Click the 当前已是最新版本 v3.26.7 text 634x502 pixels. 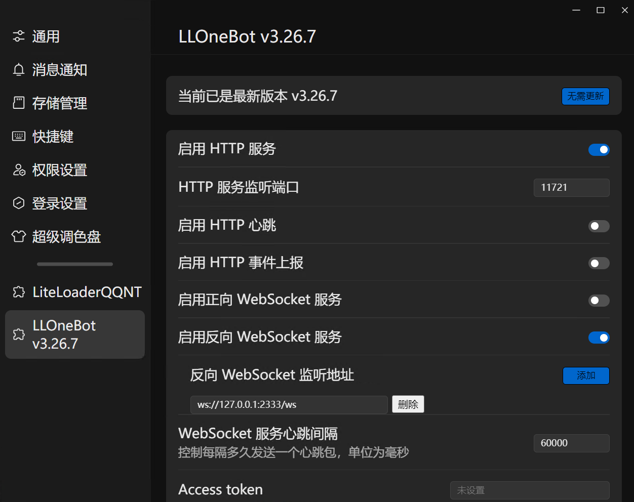click(258, 96)
